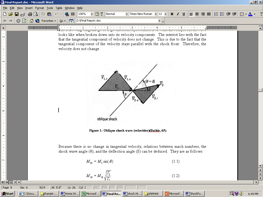The image size is (263, 197).
Task: Go to the Start Page home icon
Action: pyautogui.click(x=31, y=21)
